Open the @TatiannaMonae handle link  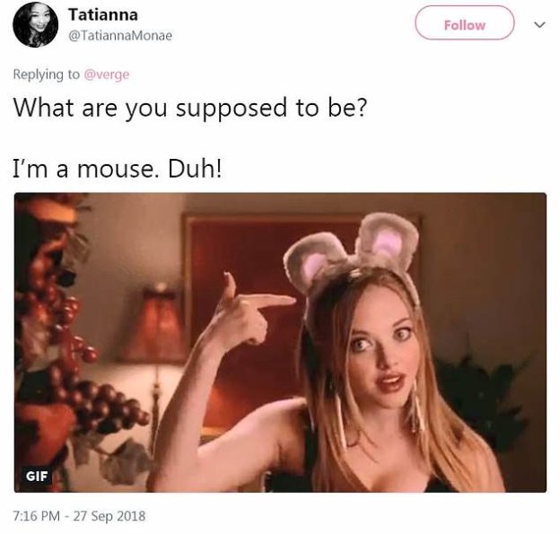pos(120,35)
